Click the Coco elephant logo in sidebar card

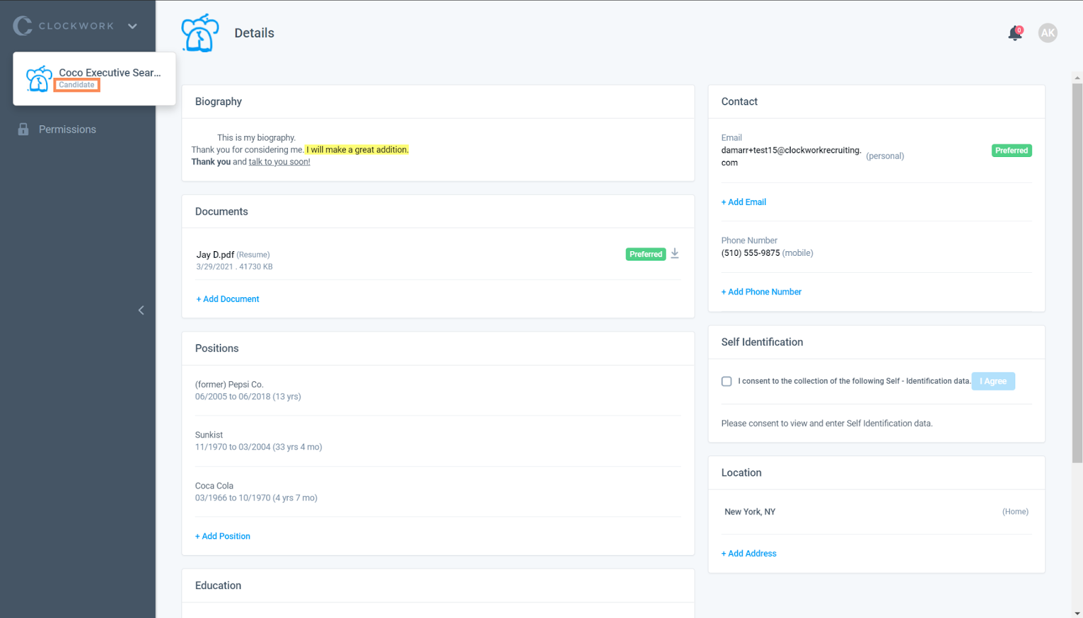(x=39, y=79)
